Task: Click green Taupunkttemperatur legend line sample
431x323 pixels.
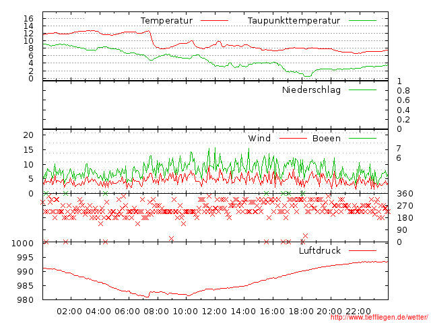Action: tap(362, 21)
